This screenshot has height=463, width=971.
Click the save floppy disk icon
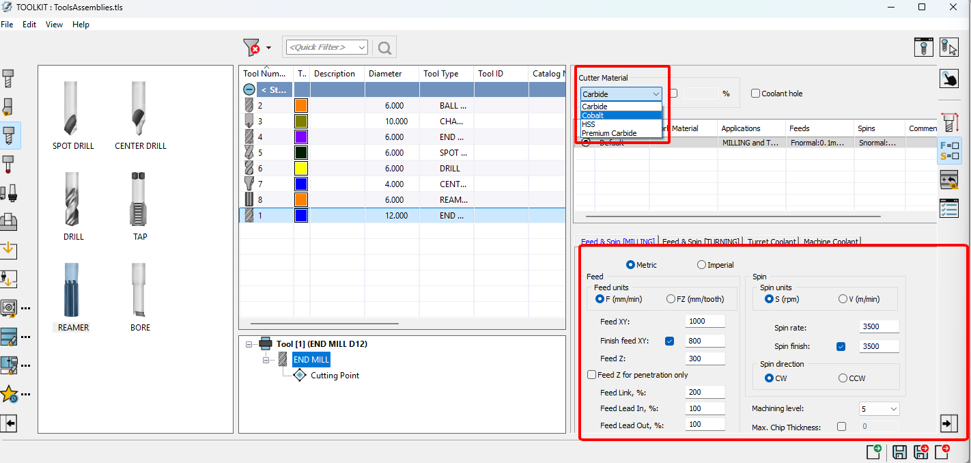coord(899,451)
